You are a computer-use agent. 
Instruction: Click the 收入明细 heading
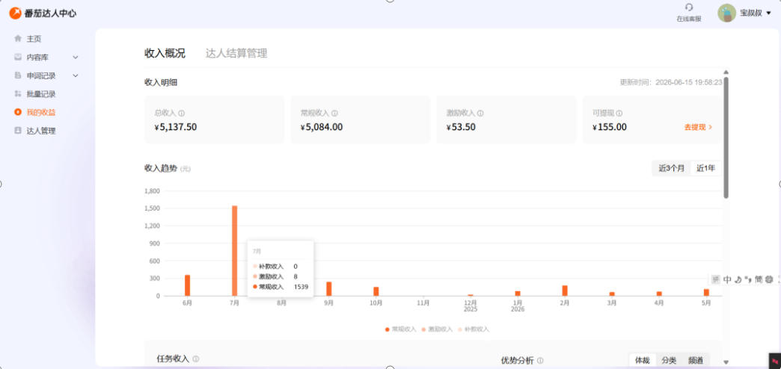click(160, 82)
